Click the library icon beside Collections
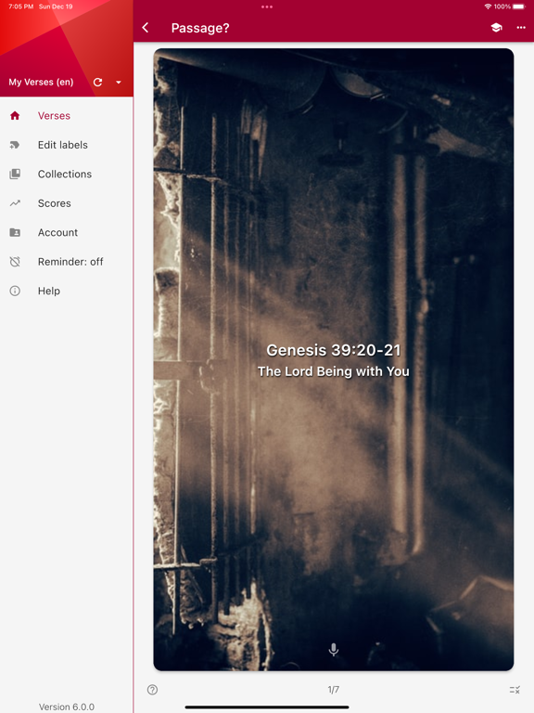 point(15,174)
